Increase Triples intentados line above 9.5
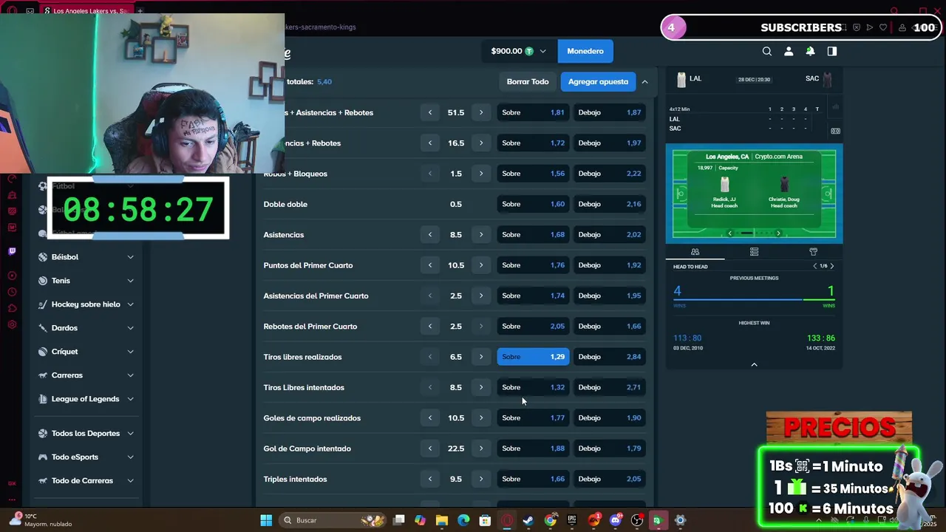This screenshot has height=532, width=946. click(x=481, y=479)
